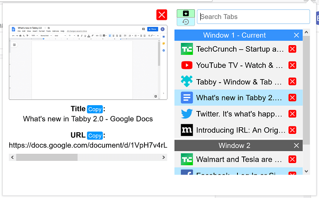Screen dimensions: 319x198
Task: Click the URL horizontal scrollbar thumb
Action: click(47, 157)
